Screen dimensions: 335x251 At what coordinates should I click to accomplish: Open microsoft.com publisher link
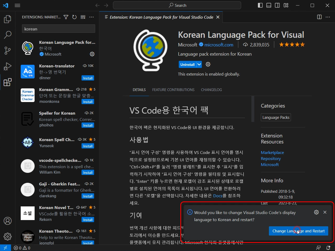pos(219,45)
